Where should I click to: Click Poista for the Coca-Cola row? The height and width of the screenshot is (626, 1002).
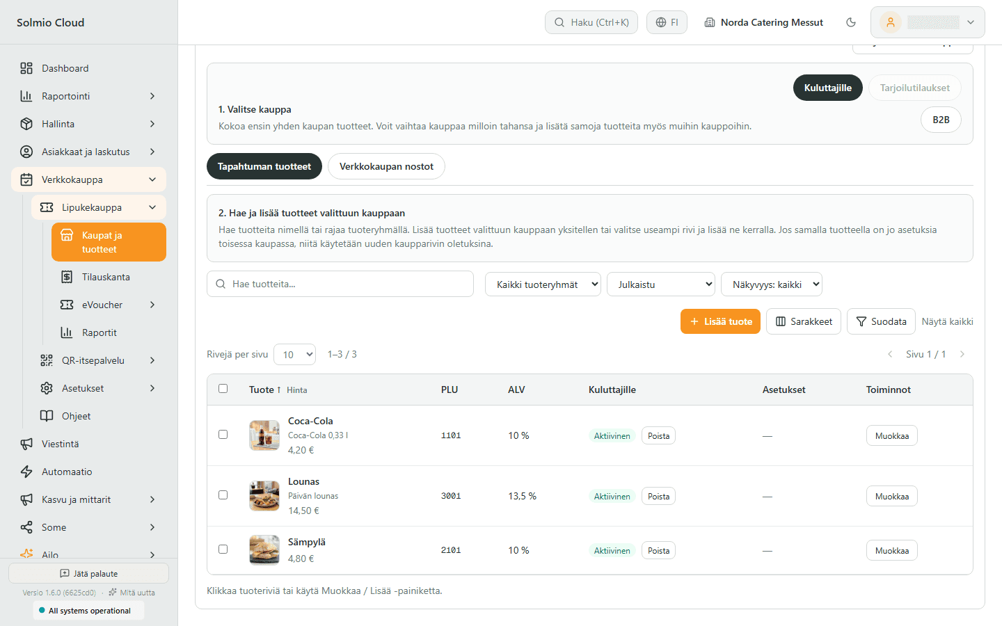point(658,436)
